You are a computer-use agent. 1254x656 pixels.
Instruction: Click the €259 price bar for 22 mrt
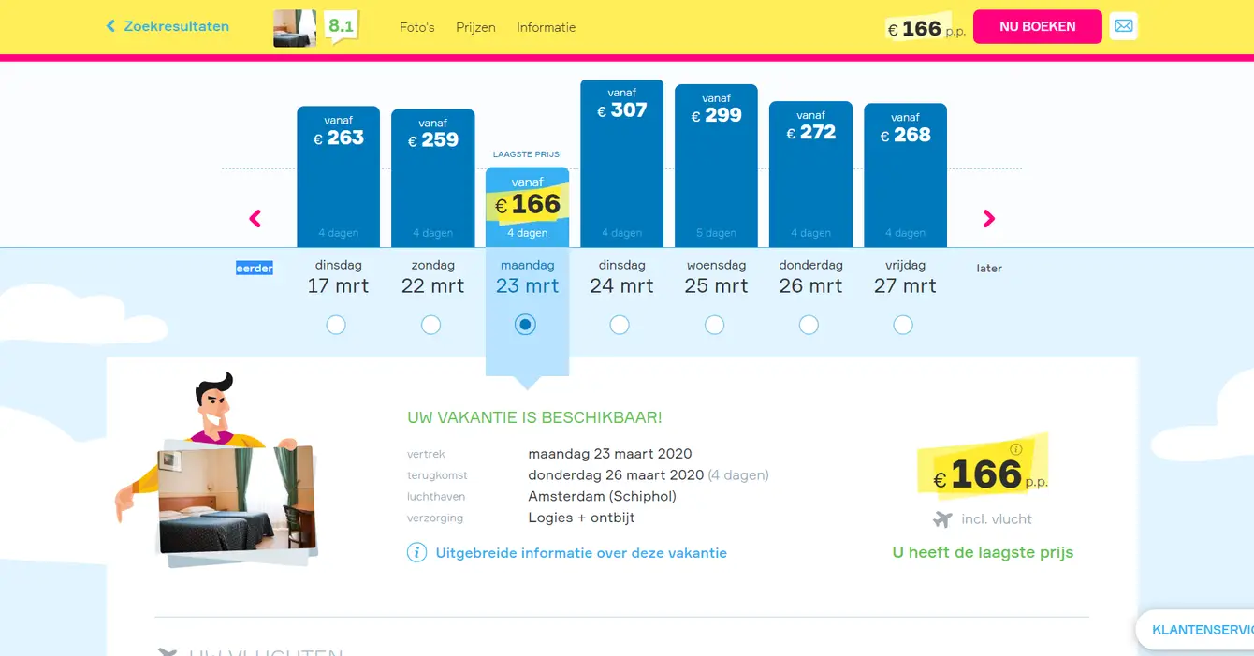click(x=433, y=179)
